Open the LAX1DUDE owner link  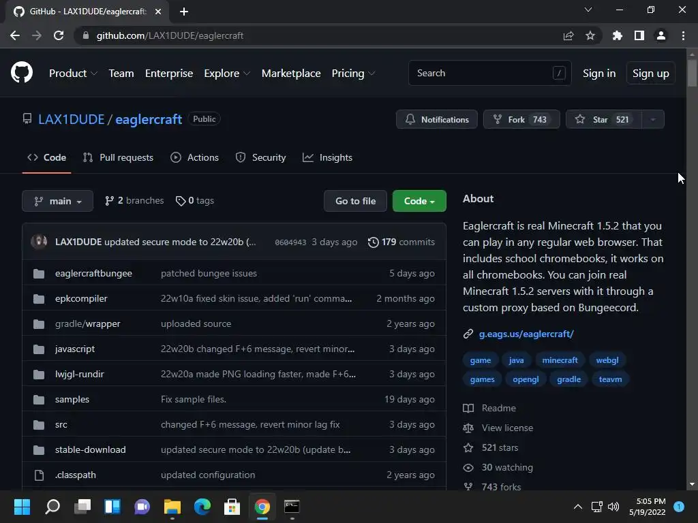coord(71,119)
